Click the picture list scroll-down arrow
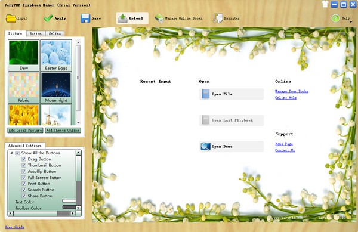This screenshot has height=232, width=358. point(78,122)
